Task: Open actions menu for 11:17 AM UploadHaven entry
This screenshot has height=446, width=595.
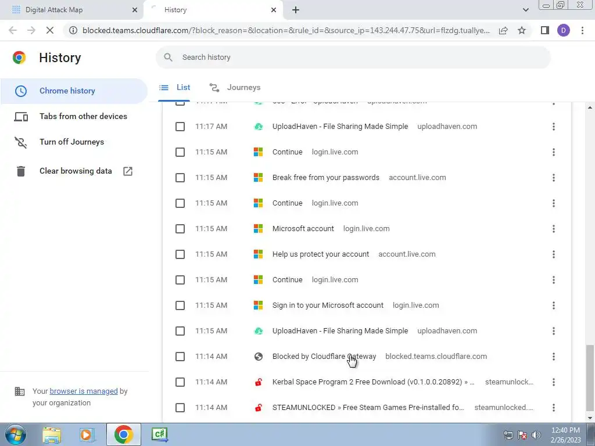Action: pyautogui.click(x=554, y=127)
